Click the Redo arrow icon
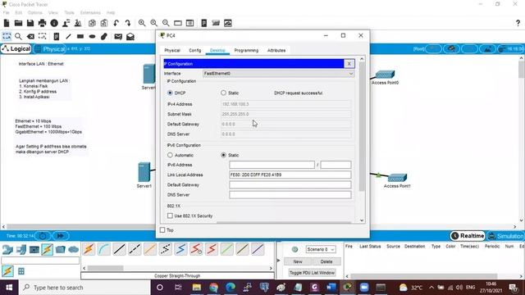 tap(128, 23)
